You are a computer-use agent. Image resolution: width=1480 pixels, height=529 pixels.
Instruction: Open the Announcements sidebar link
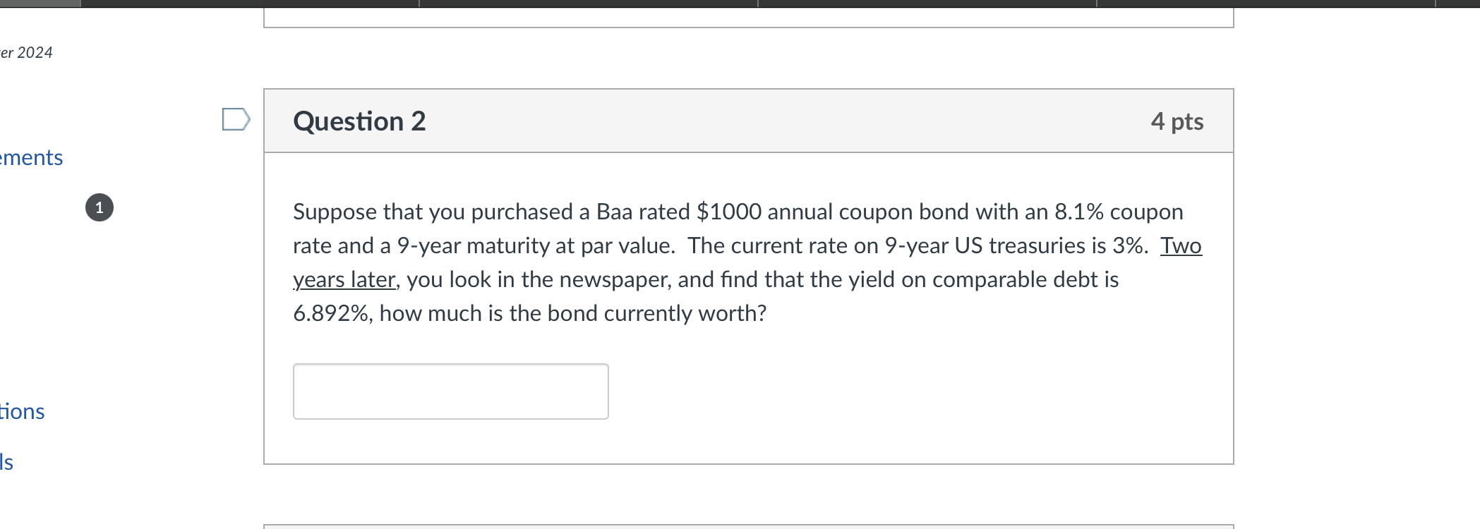click(32, 158)
